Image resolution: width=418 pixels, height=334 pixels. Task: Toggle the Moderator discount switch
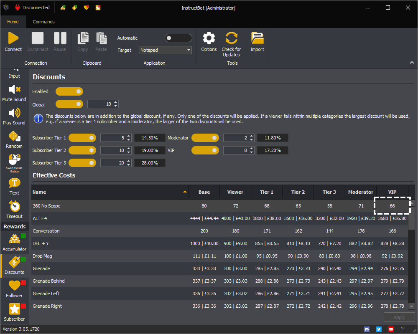tap(205, 138)
